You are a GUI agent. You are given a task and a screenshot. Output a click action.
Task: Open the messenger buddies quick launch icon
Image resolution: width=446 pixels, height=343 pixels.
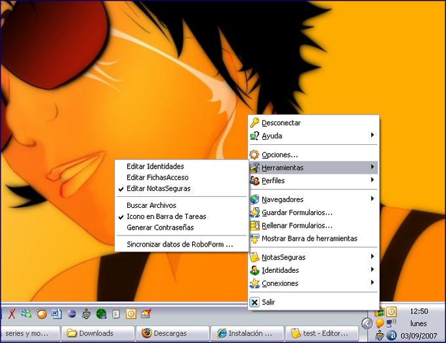click(26, 314)
